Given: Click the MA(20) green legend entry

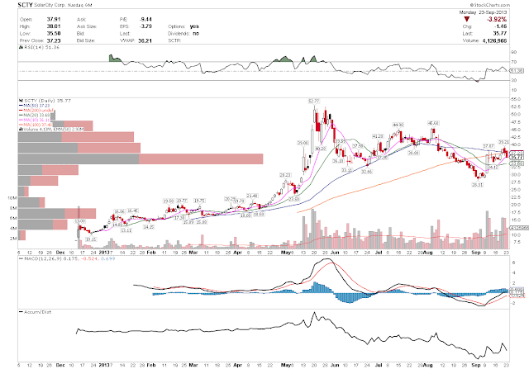Looking at the screenshot, I should [x=35, y=115].
